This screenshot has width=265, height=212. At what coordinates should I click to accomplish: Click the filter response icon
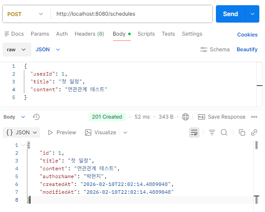(212, 132)
